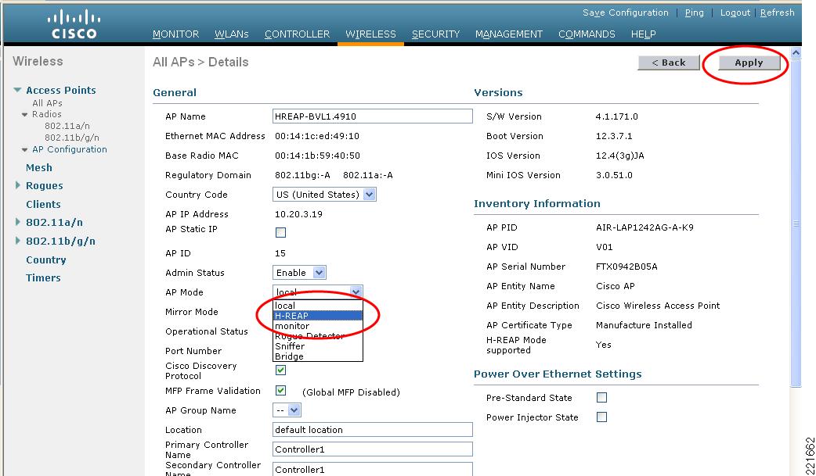The image size is (816, 476).
Task: Toggle Cisco Discovery Protocol checkbox
Action: tap(280, 370)
